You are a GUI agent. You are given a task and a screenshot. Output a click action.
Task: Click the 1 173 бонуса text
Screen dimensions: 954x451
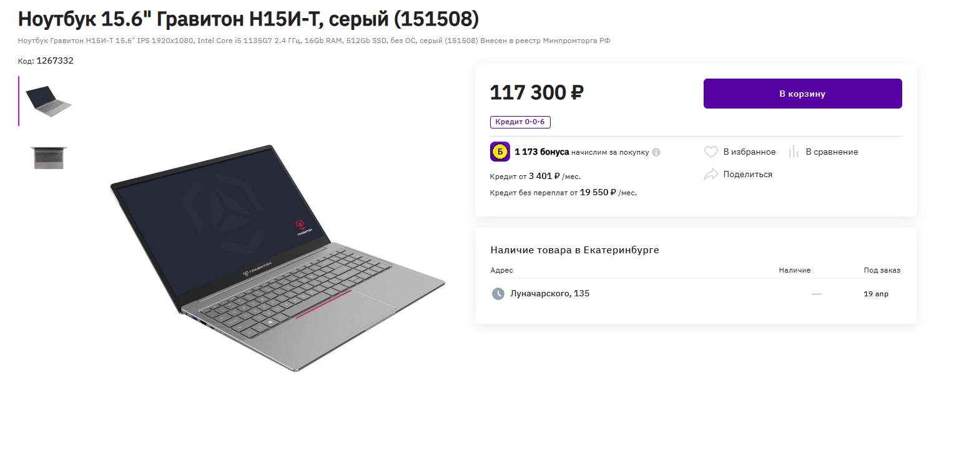(542, 152)
